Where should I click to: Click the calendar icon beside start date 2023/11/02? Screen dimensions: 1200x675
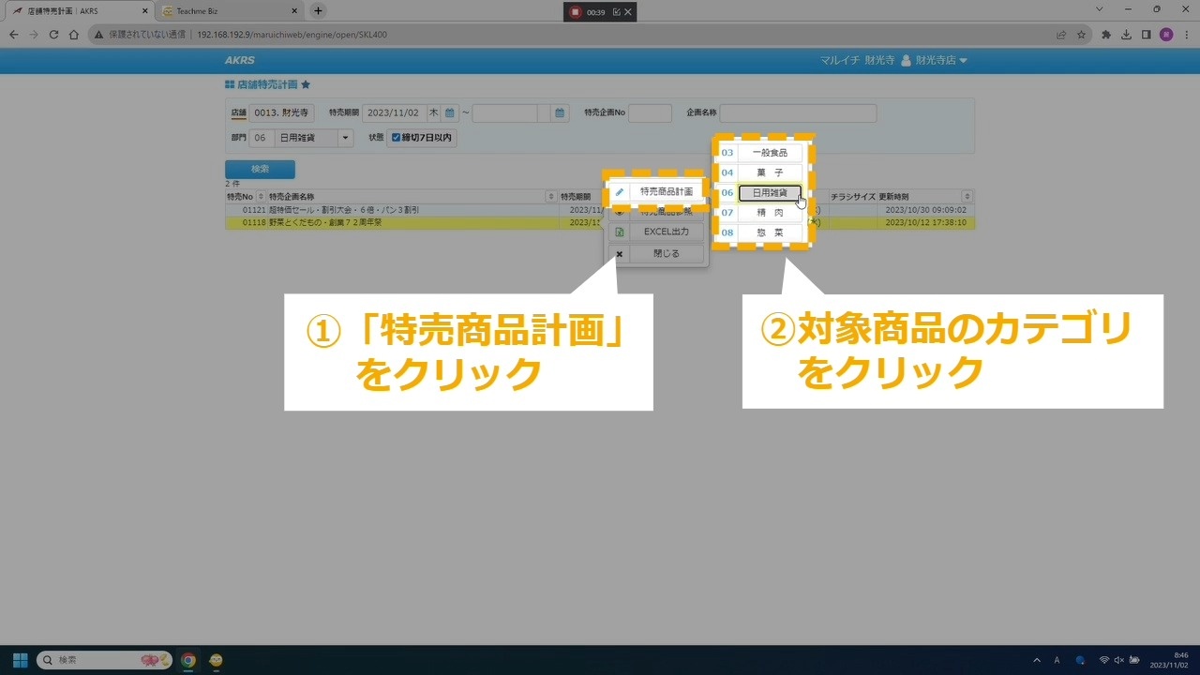click(x=449, y=113)
